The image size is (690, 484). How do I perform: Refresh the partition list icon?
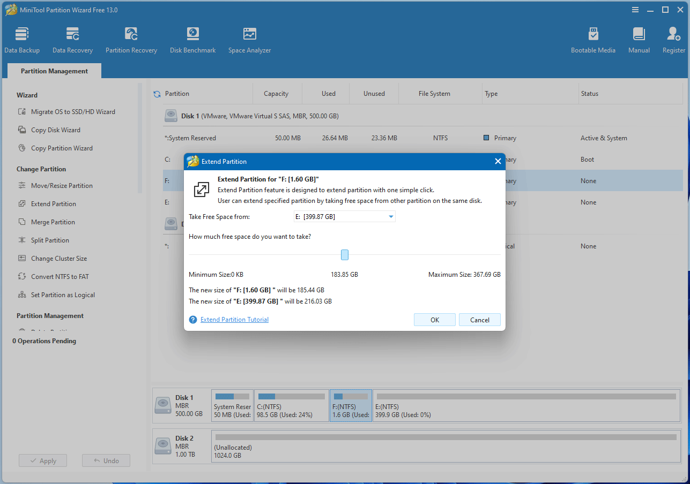click(x=157, y=94)
